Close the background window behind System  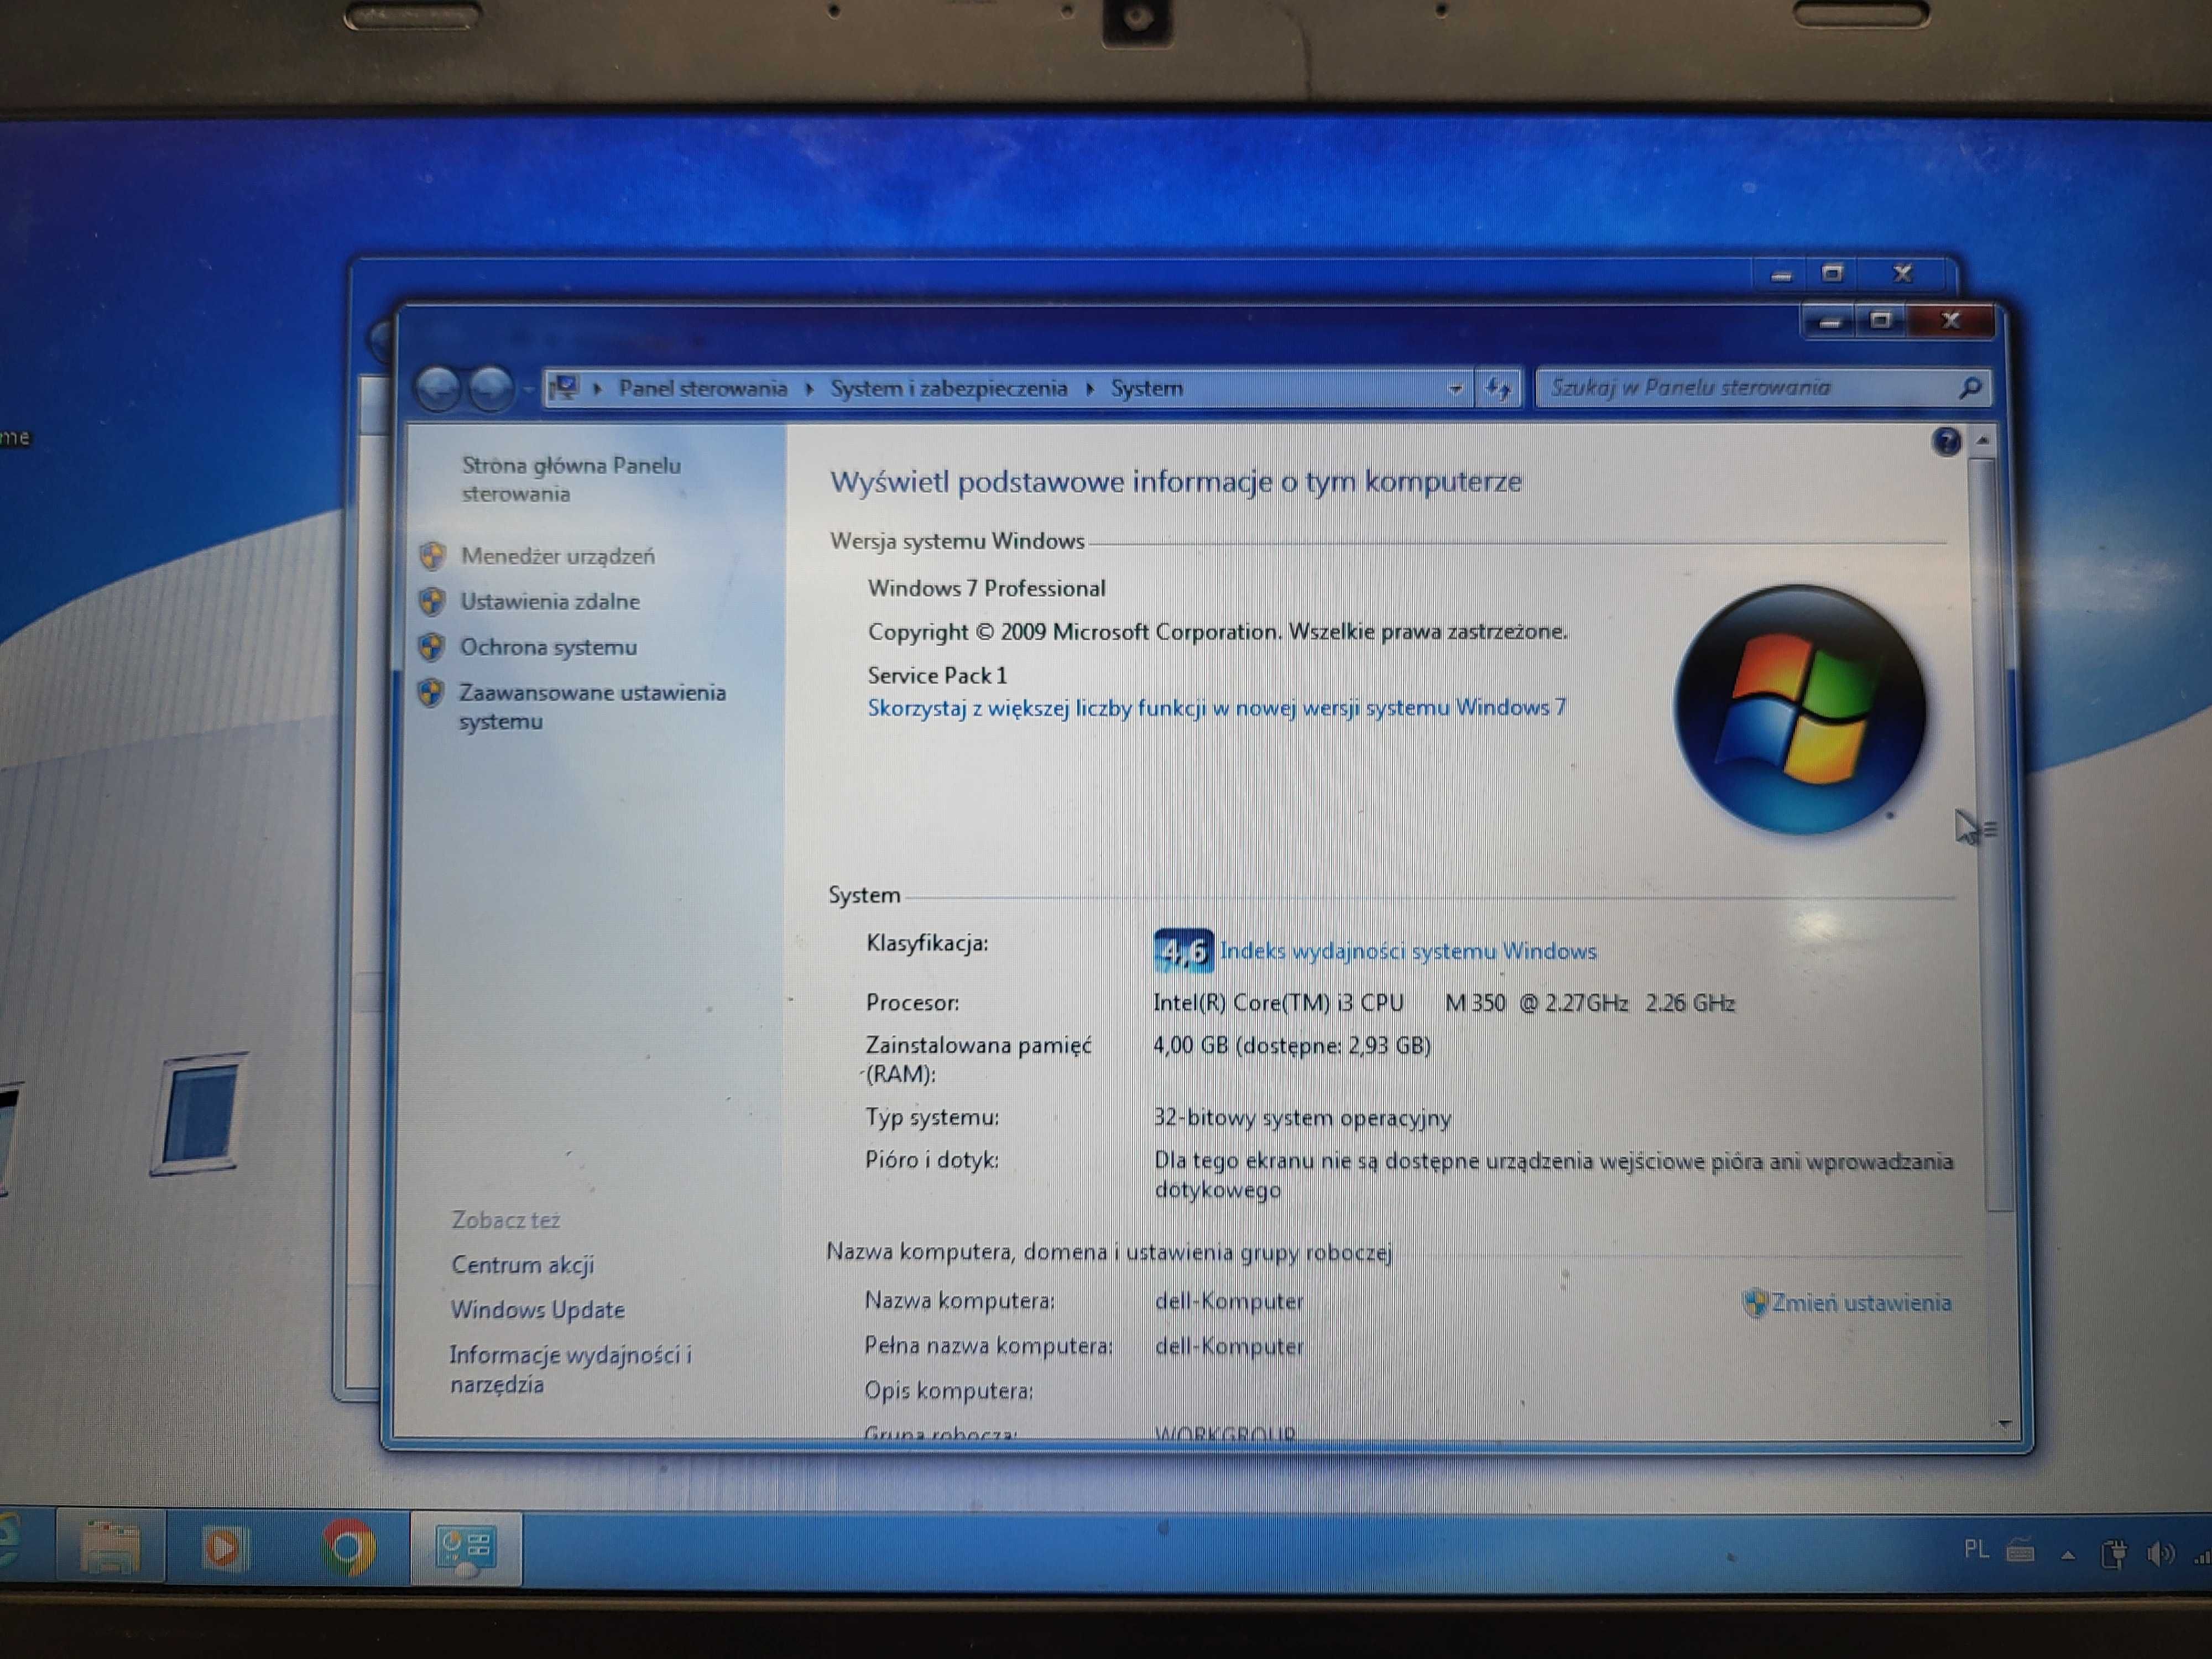coord(1902,273)
